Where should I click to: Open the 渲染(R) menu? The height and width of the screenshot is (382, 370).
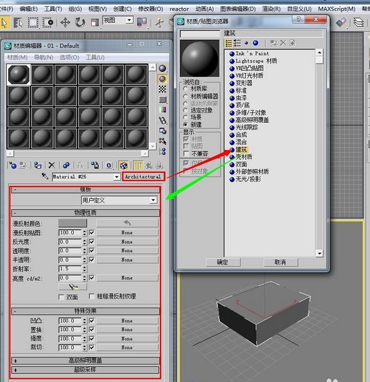coord(271,9)
